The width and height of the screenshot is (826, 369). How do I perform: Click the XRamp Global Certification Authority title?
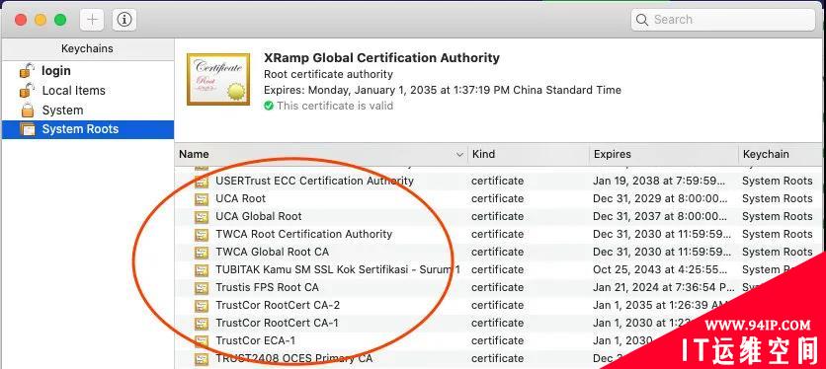click(x=382, y=58)
